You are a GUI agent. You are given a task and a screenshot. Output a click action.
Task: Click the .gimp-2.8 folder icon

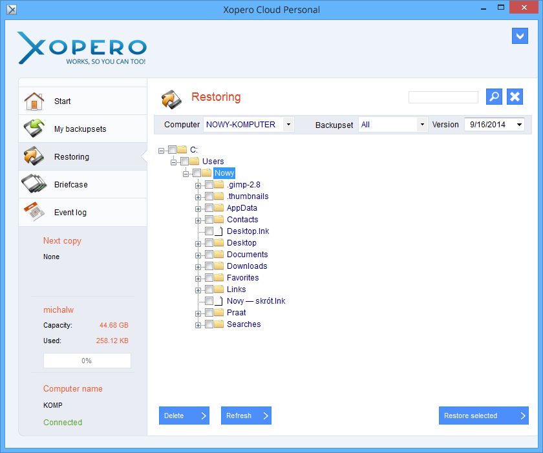(x=219, y=184)
